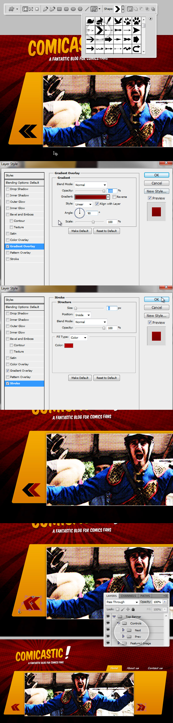Screen dimensions: 173x723
Task: Click the Home nav tab
Action: [114, 668]
